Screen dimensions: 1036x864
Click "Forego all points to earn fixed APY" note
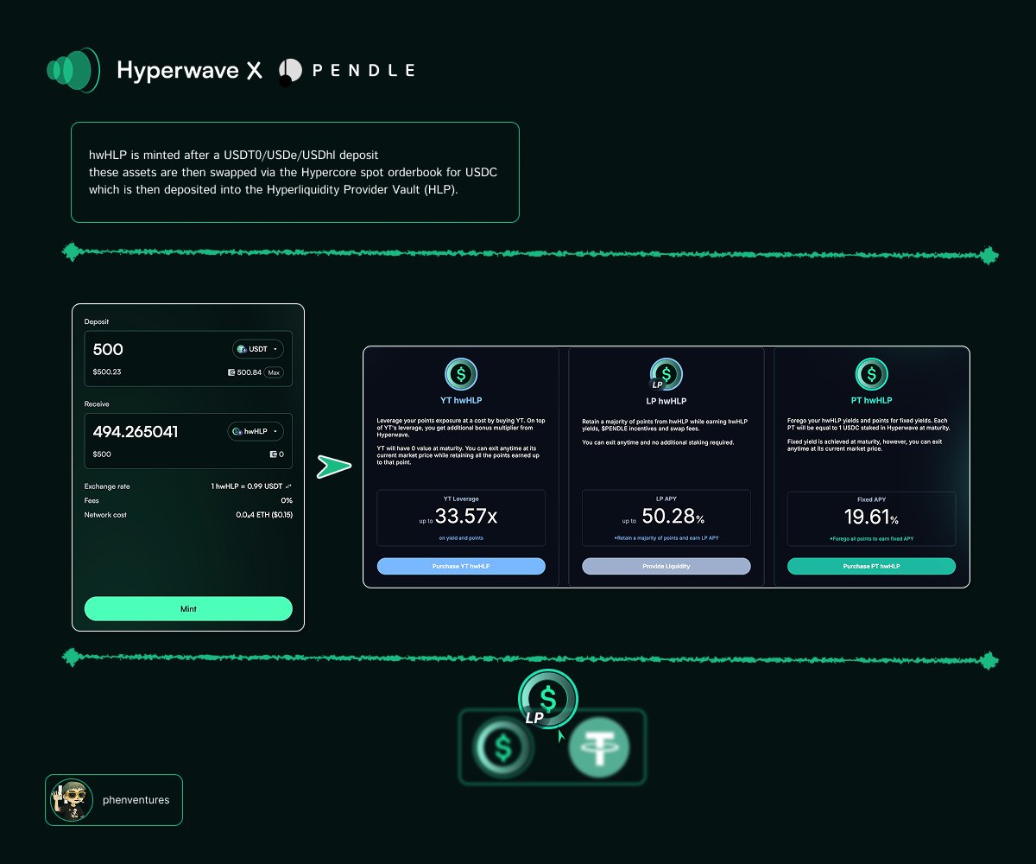(x=871, y=538)
